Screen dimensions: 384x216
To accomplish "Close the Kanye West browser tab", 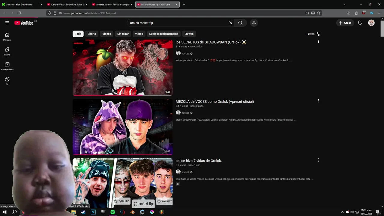I will point(86,4).
